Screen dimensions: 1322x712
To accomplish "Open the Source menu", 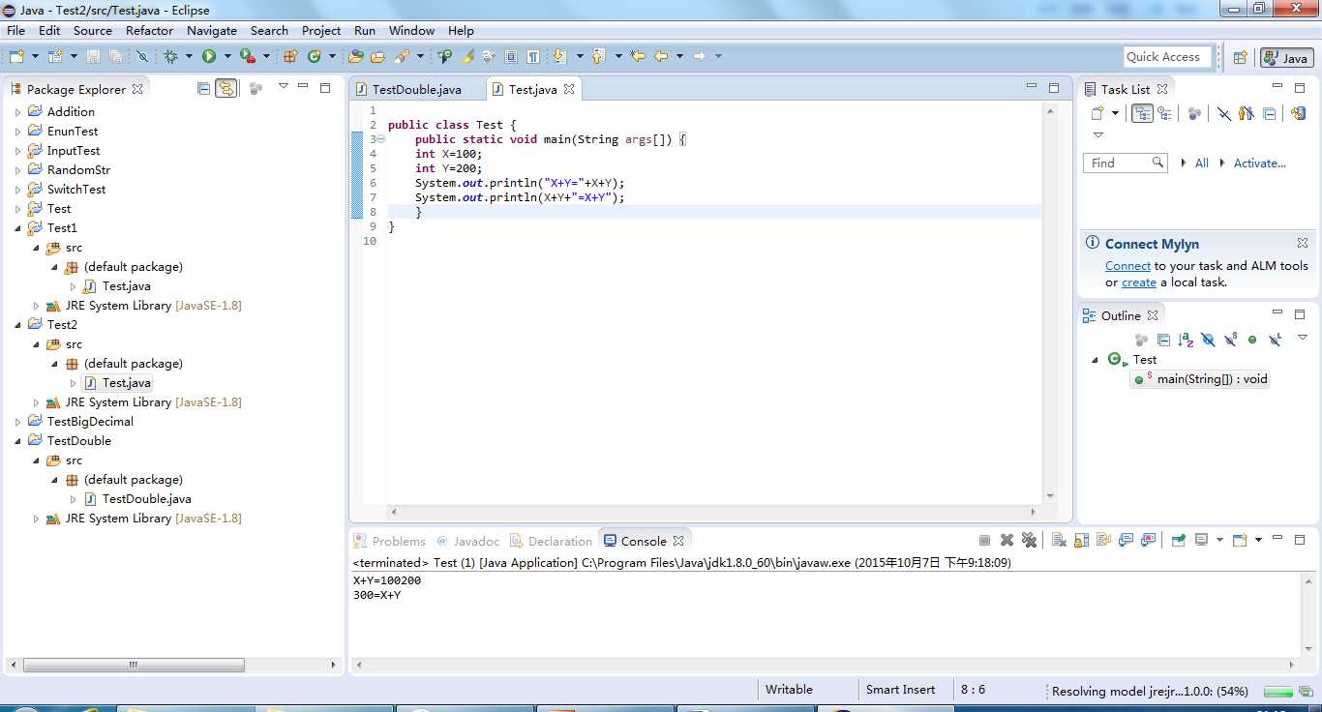I will (x=93, y=30).
